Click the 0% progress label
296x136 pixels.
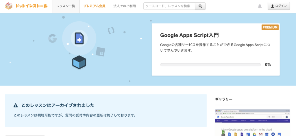point(268,65)
